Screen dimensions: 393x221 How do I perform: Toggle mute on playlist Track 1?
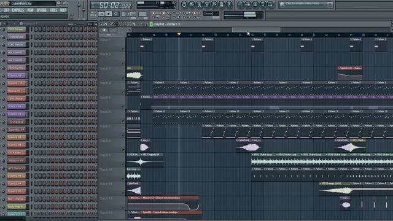(x=123, y=49)
